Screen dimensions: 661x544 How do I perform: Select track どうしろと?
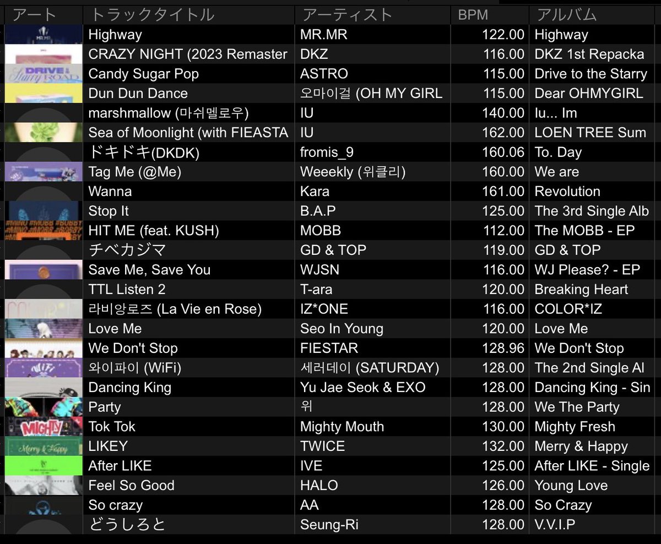coord(127,525)
